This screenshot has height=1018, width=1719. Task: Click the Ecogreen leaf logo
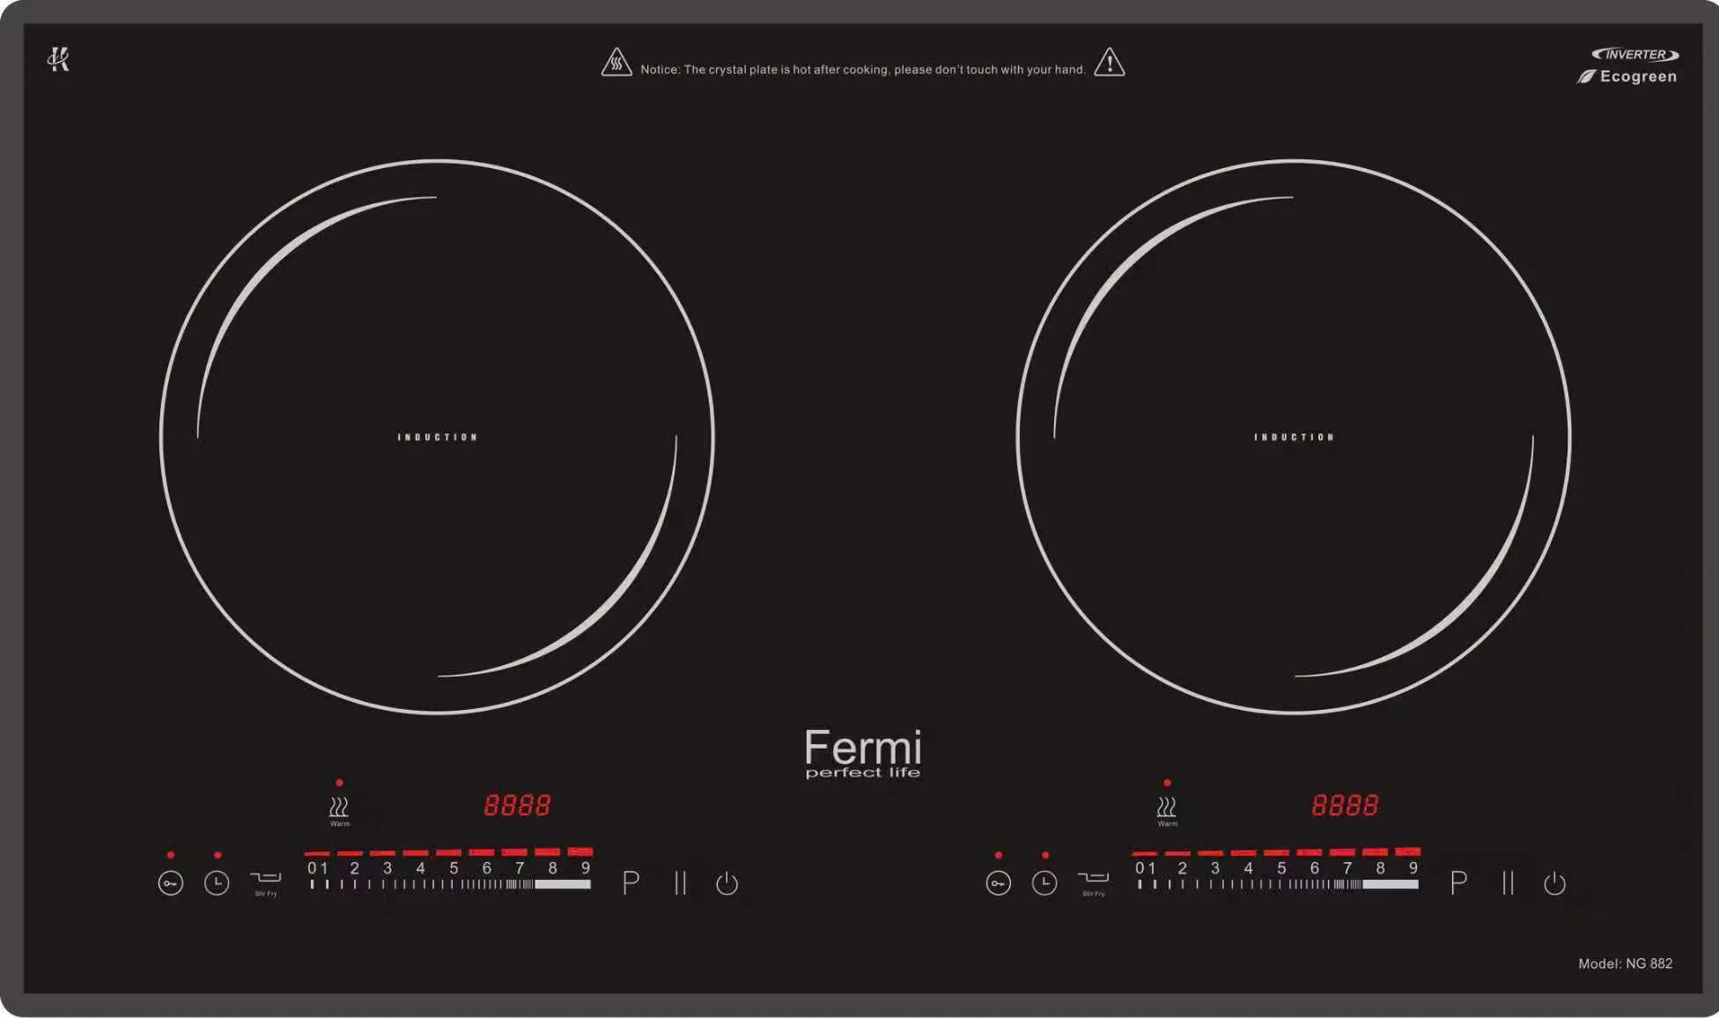(1627, 77)
